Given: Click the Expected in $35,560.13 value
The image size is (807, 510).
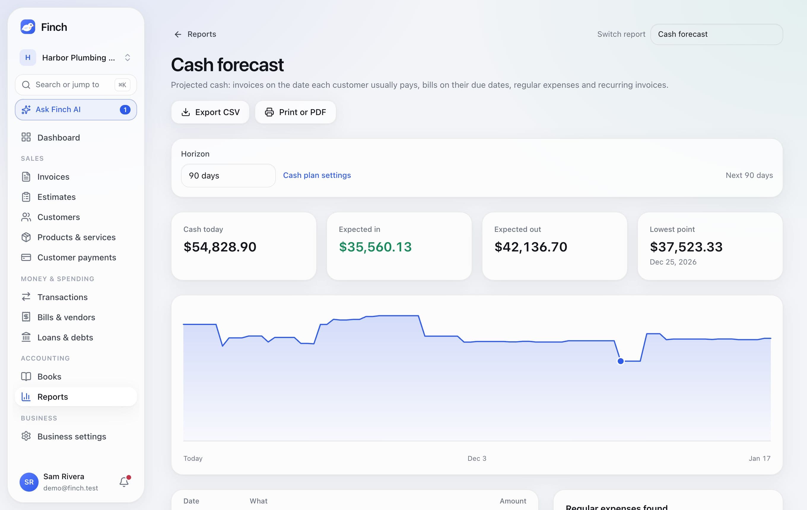Looking at the screenshot, I should [375, 247].
